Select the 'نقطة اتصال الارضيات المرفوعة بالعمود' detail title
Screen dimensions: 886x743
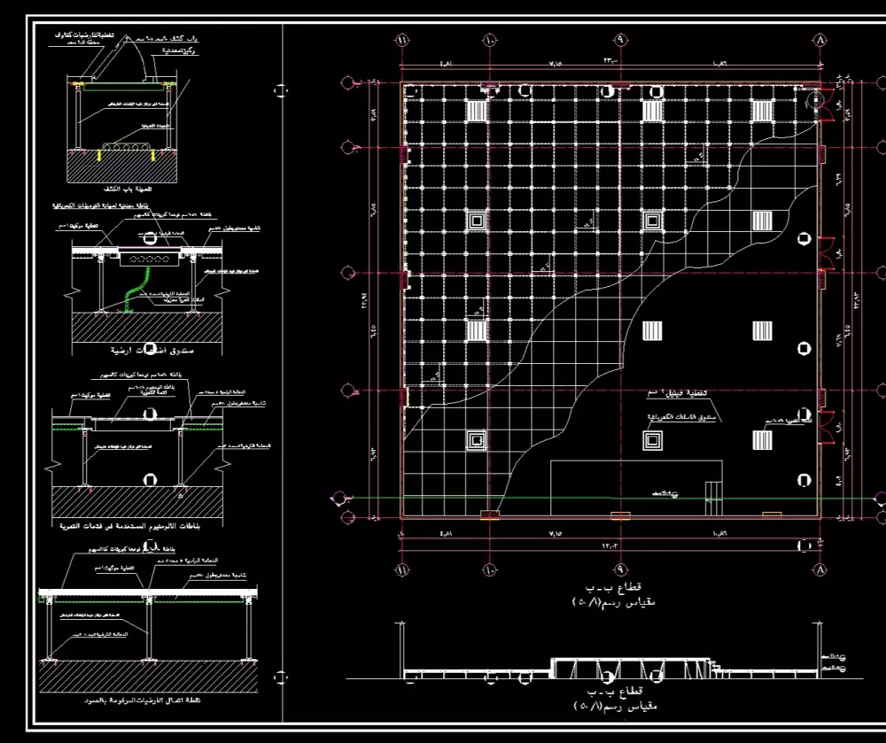point(143,700)
